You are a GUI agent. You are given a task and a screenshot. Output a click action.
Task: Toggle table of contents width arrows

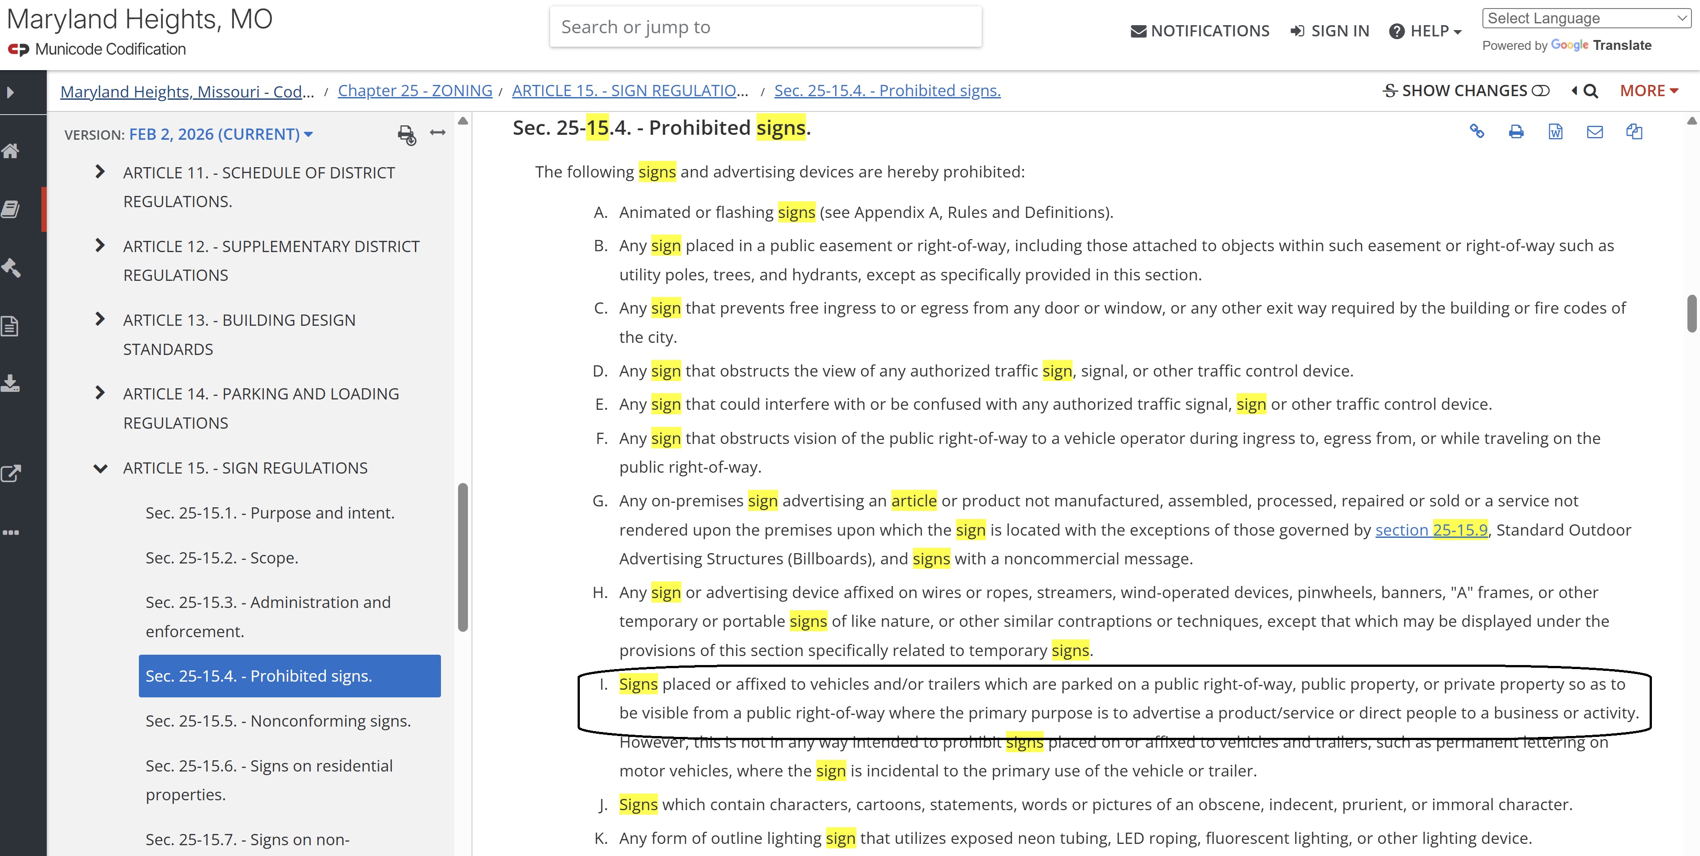437,133
